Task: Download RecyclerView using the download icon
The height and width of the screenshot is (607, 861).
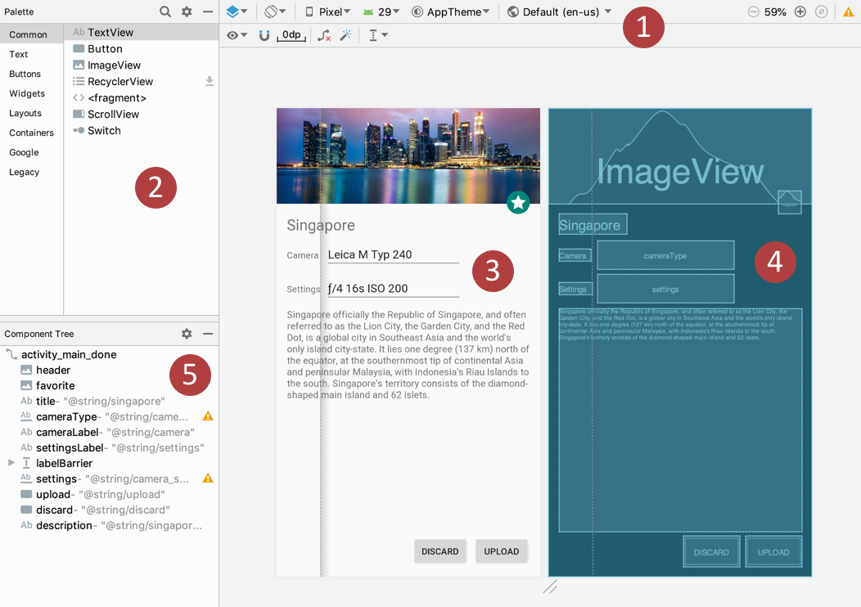Action: click(x=210, y=81)
